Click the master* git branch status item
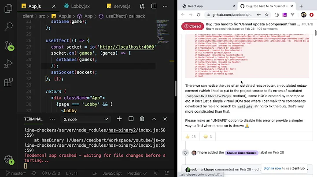The width and height of the screenshot is (317, 177). tap(16, 173)
